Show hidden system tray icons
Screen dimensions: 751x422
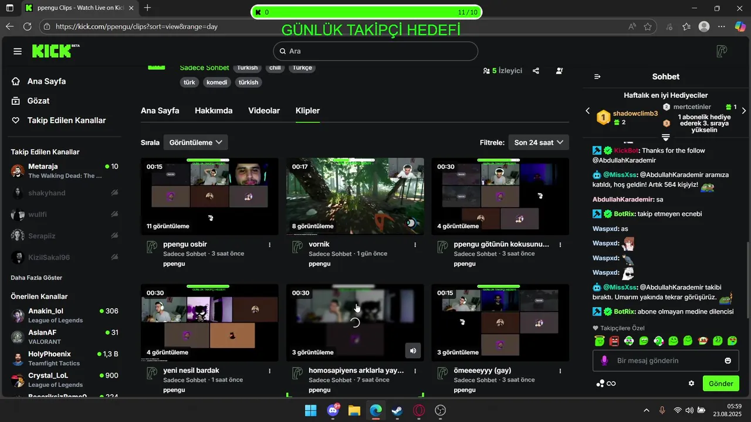(647, 410)
